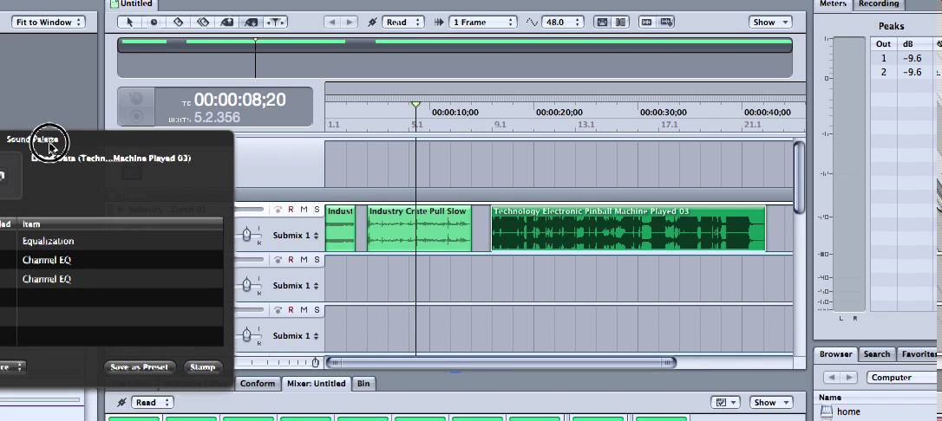Open the 1 Frame nudge dropdown
This screenshot has height=421, width=942.
[482, 23]
